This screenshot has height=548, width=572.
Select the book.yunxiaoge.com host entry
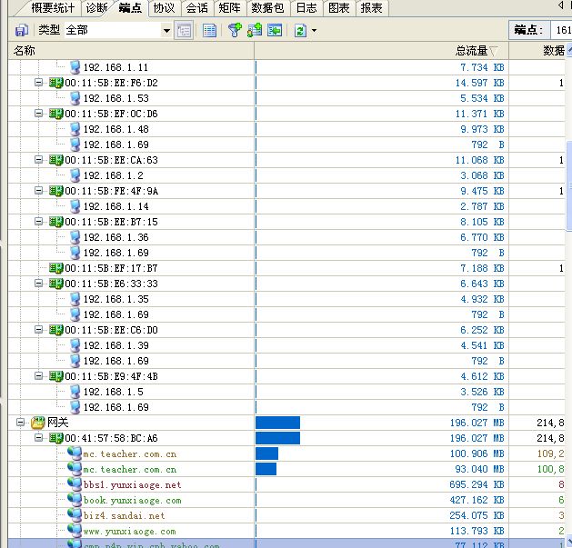point(132,500)
